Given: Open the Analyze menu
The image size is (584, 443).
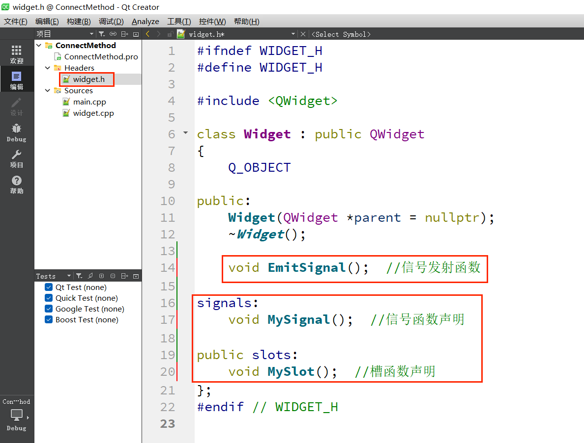Looking at the screenshot, I should 145,21.
